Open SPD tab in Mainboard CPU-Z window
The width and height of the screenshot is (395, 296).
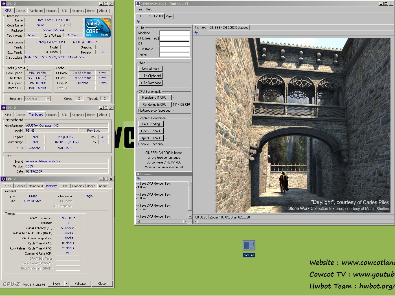pyautogui.click(x=65, y=115)
